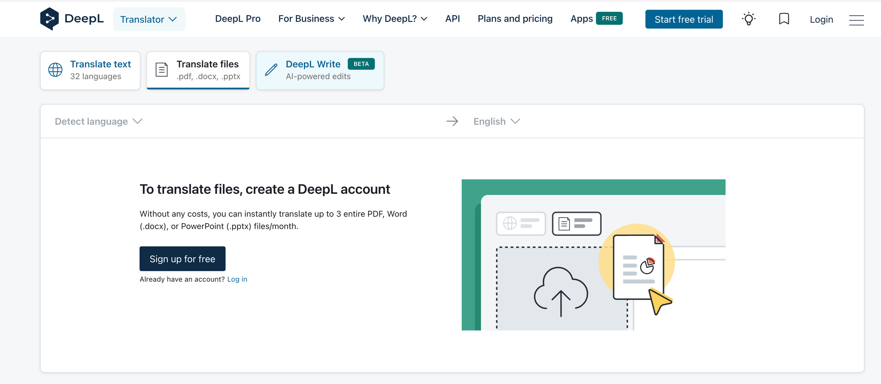Expand the Why DeepL? menu
The image size is (881, 384).
click(395, 19)
